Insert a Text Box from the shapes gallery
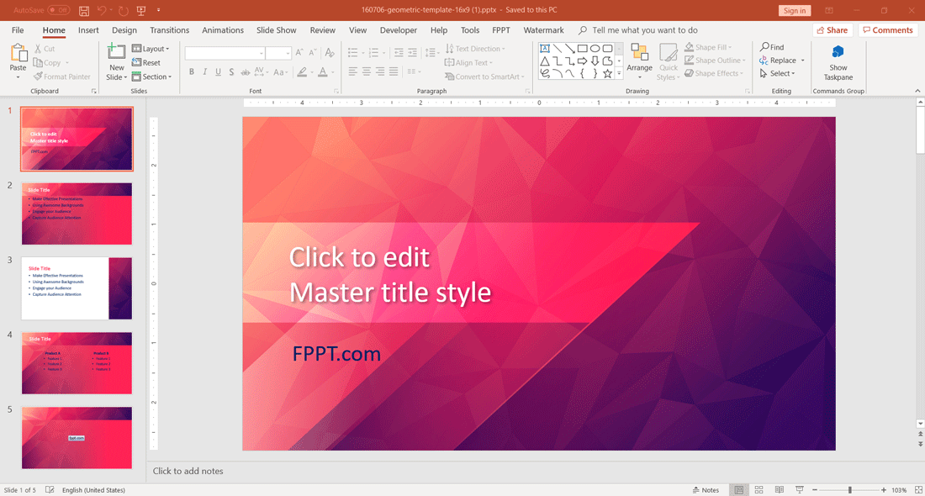The image size is (925, 496). pyautogui.click(x=545, y=48)
